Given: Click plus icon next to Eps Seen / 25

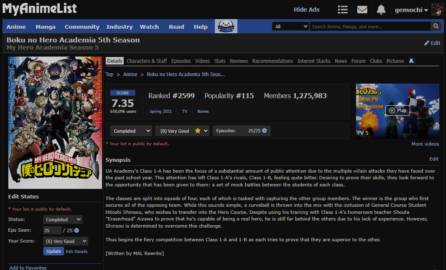Looking at the screenshot, I should click(x=77, y=230).
